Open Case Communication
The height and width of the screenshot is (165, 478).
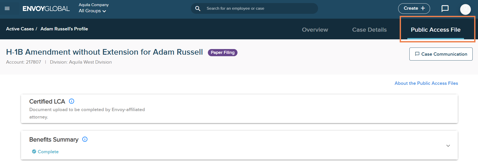[x=441, y=54]
